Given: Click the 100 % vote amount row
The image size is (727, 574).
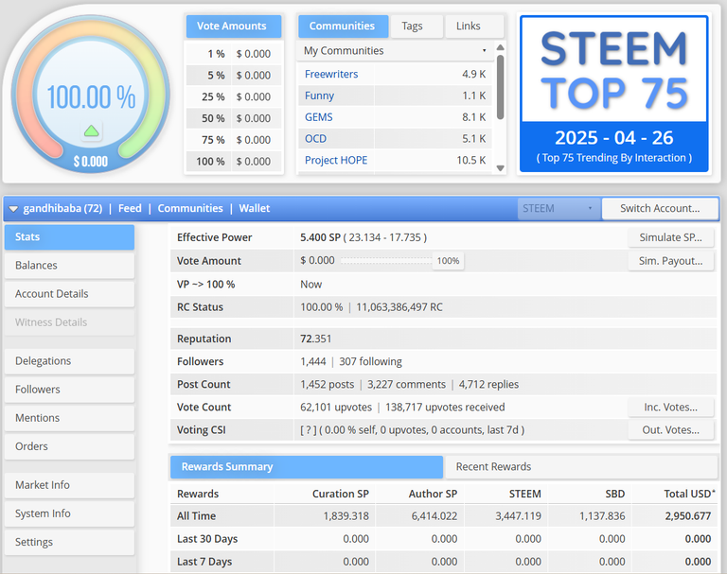Looking at the screenshot, I should 234,162.
